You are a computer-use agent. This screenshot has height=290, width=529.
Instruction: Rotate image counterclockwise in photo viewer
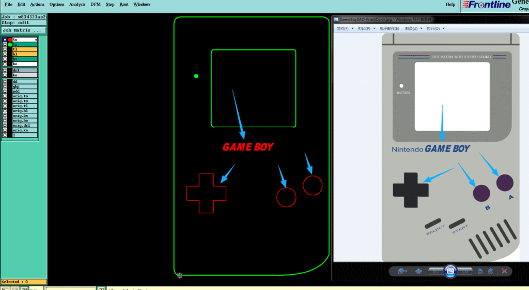(x=480, y=271)
